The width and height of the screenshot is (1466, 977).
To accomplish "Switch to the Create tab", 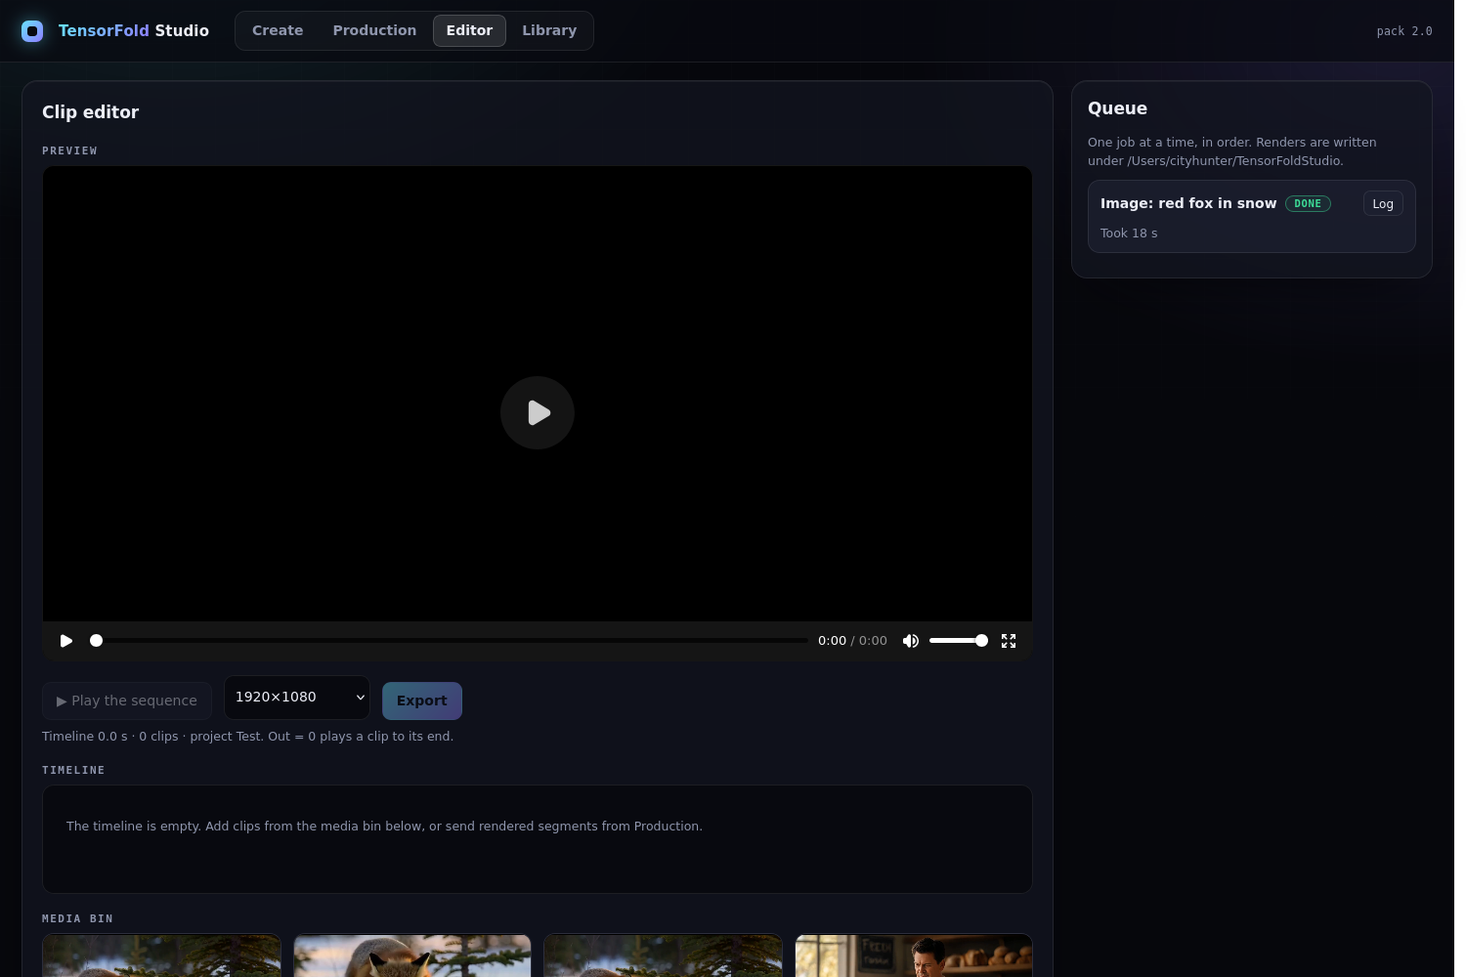I will tap(278, 30).
